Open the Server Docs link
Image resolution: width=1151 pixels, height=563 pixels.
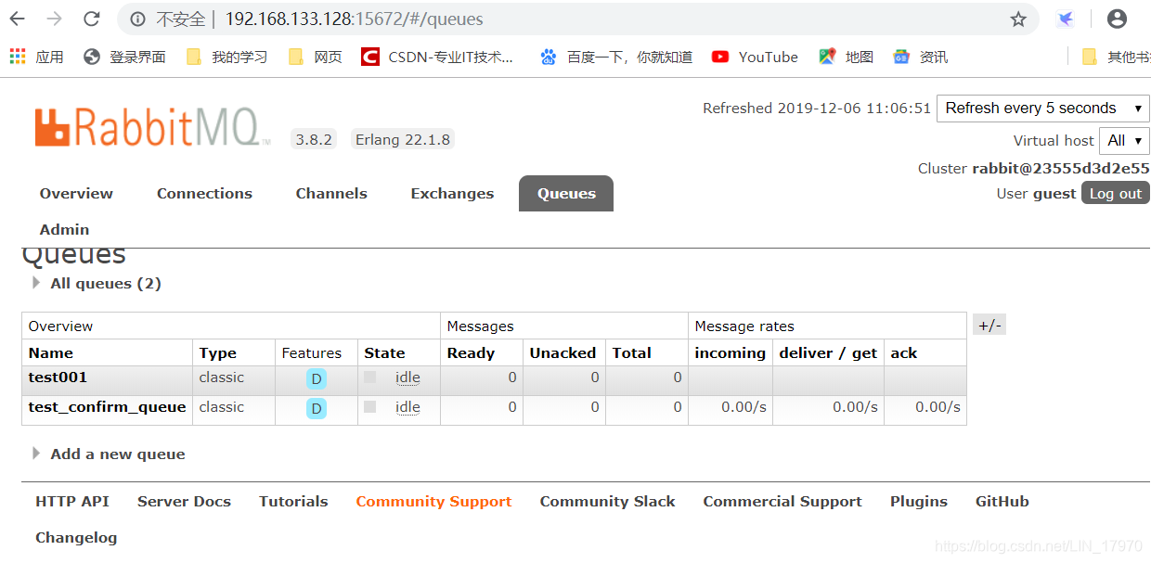[x=184, y=502]
